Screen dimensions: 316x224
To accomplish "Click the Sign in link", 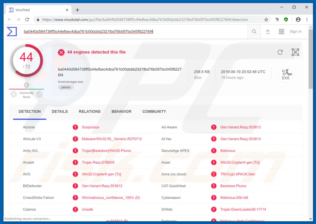I will [x=296, y=32].
